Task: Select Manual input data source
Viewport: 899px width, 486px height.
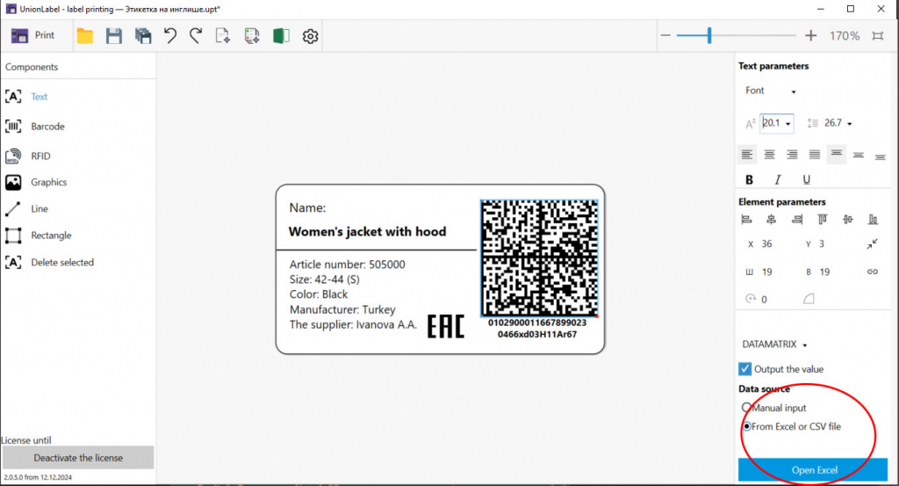Action: [746, 408]
